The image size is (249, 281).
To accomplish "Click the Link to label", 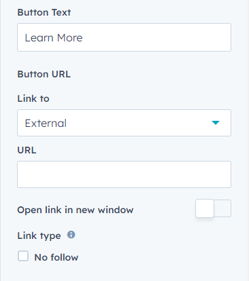I will click(33, 98).
